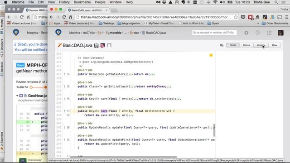This screenshot has height=163, width=290.
Task: Click the red extension icon with badge
Action: pyautogui.click(x=251, y=17)
